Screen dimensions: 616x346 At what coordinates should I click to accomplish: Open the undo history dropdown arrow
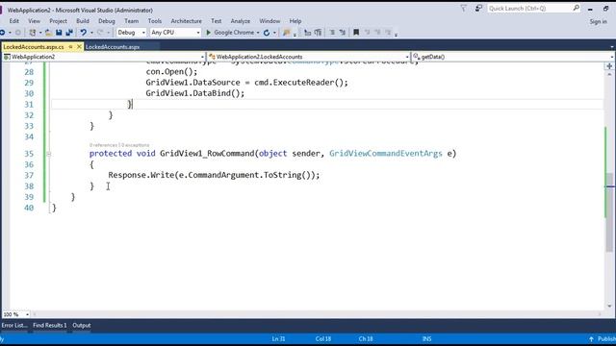tap(91, 33)
